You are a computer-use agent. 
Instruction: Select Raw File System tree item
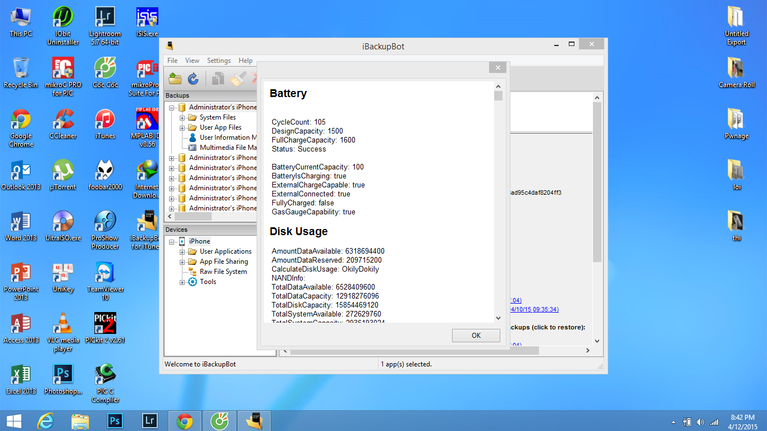point(223,272)
